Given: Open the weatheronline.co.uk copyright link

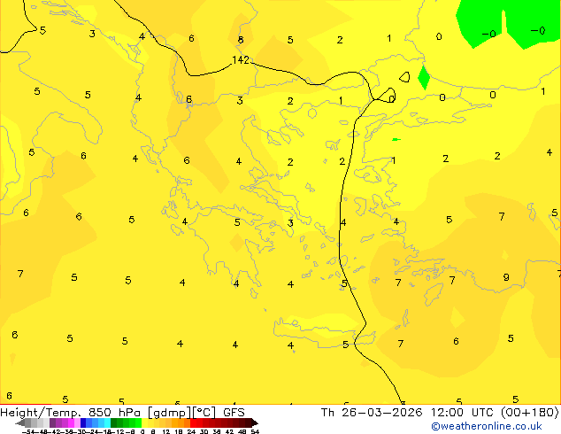Looking at the screenshot, I should coord(487,426).
